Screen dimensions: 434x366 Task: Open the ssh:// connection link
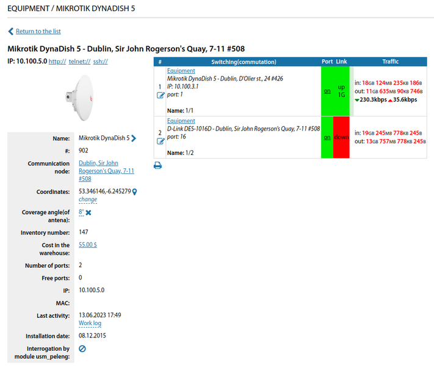(x=100, y=62)
